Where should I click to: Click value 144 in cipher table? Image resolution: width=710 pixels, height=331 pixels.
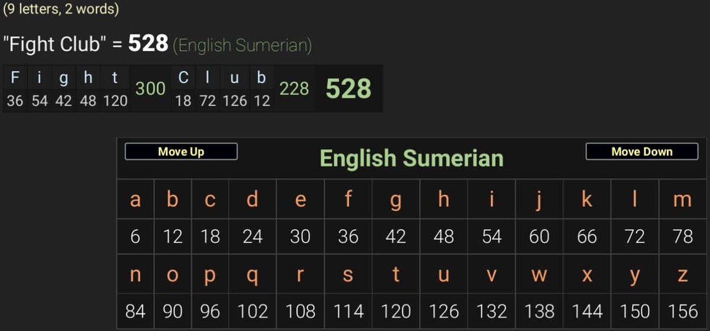coord(587,311)
